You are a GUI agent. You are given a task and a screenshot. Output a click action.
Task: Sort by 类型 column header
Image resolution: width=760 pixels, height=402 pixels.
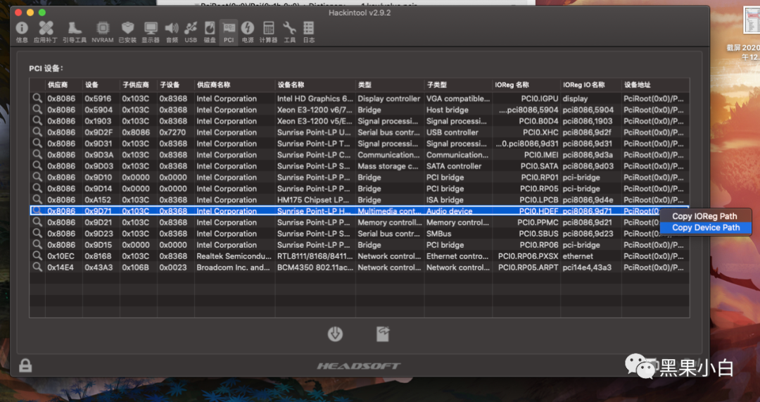pos(390,84)
